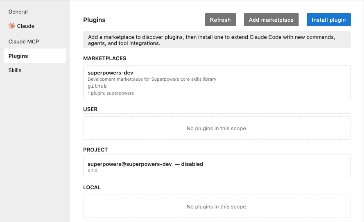Click the MARKETPLACES section heading
Viewport: 364px width, 222px height.
pos(105,58)
